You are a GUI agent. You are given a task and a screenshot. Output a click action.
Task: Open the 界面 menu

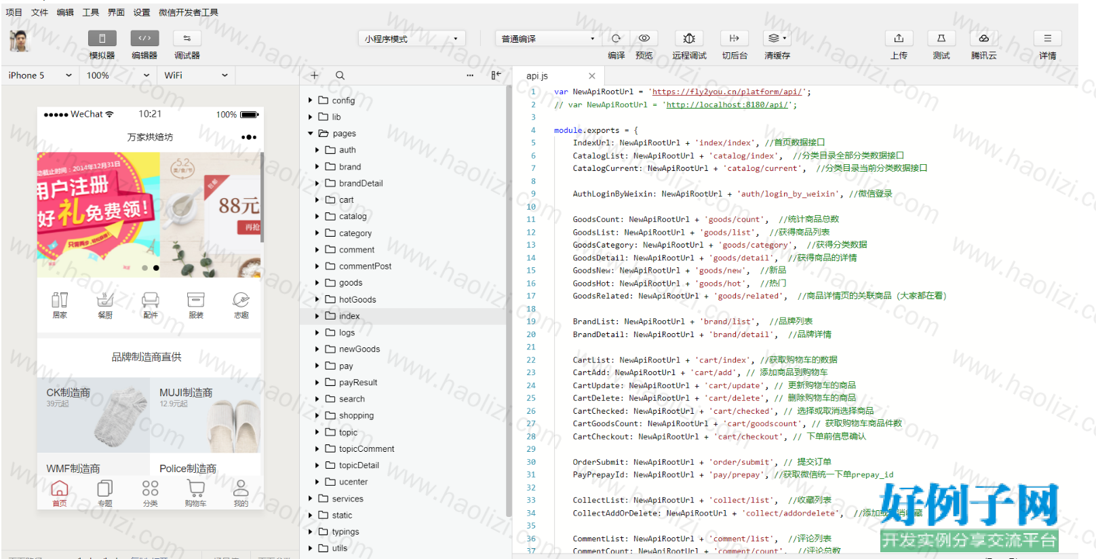pos(117,12)
